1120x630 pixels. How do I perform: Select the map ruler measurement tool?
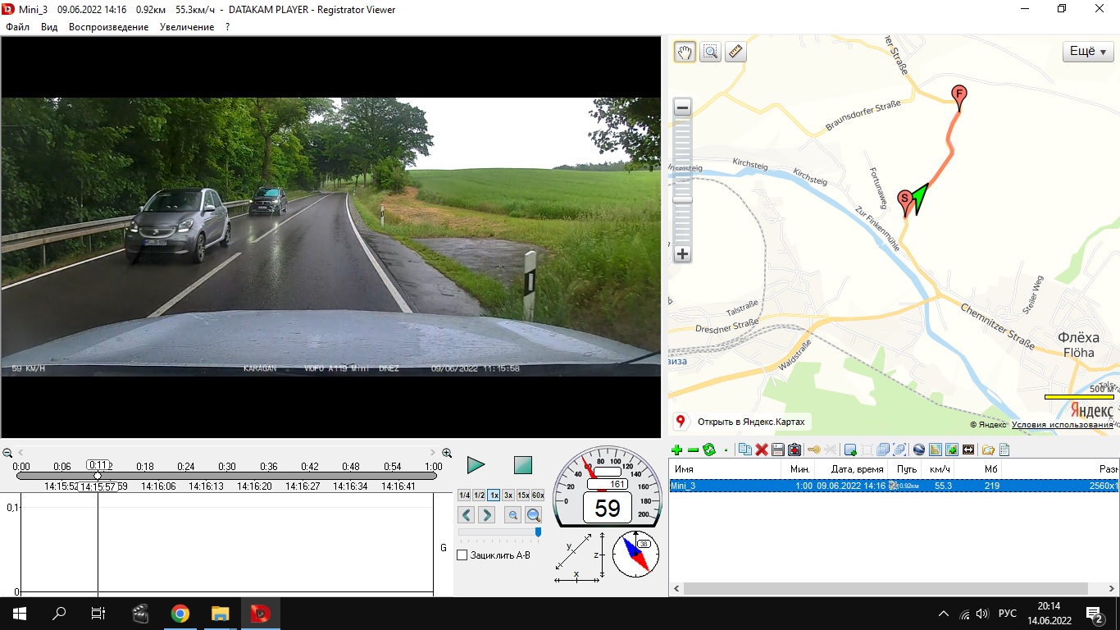pyautogui.click(x=735, y=52)
